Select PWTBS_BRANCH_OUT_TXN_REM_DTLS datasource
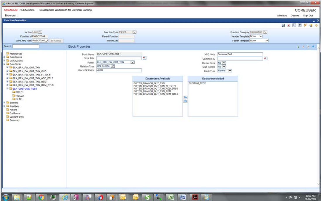 (x=156, y=94)
